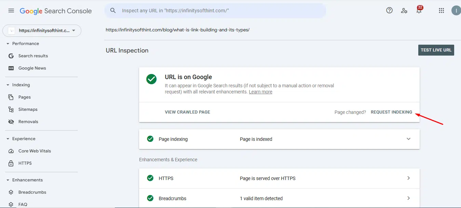Open HTTPS report in sidebar
Viewport: 461px width, 208px height.
tap(25, 163)
